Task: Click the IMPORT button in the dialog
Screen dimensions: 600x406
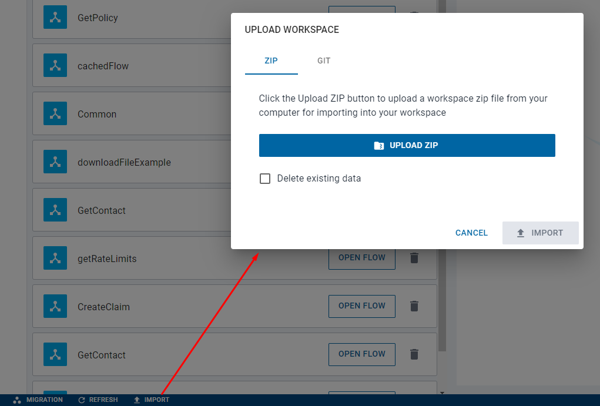Action: [540, 233]
